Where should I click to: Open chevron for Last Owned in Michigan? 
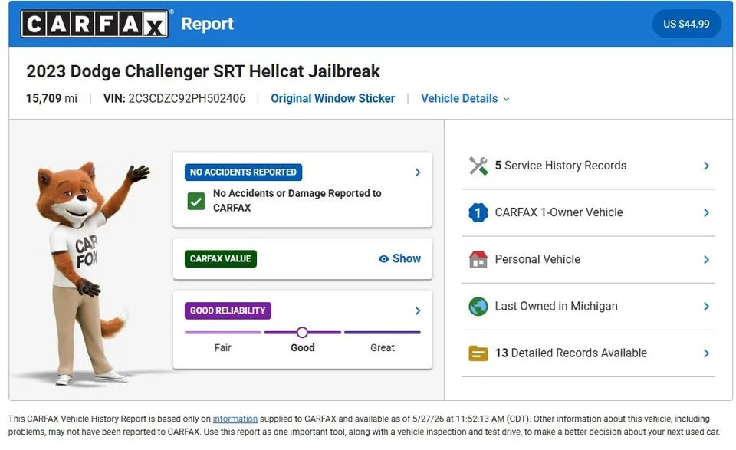(x=706, y=307)
